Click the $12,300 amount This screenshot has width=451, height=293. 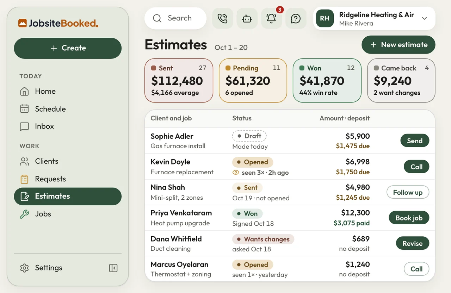pyautogui.click(x=356, y=213)
